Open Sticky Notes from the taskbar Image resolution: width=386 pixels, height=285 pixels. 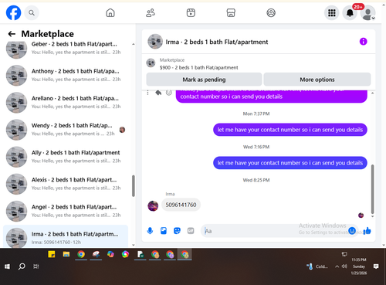click(x=52, y=254)
